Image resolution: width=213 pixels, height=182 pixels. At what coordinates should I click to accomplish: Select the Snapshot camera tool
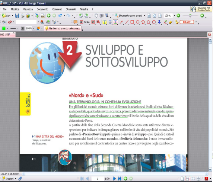(101, 16)
